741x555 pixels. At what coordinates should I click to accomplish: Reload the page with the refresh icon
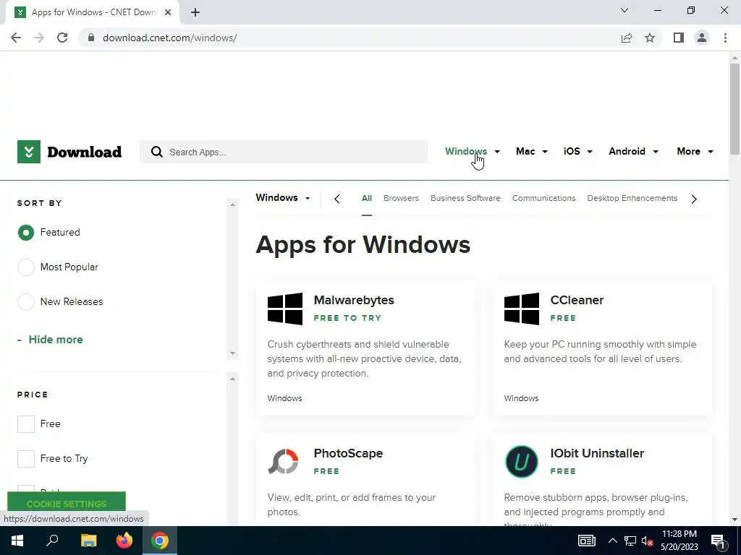[62, 38]
